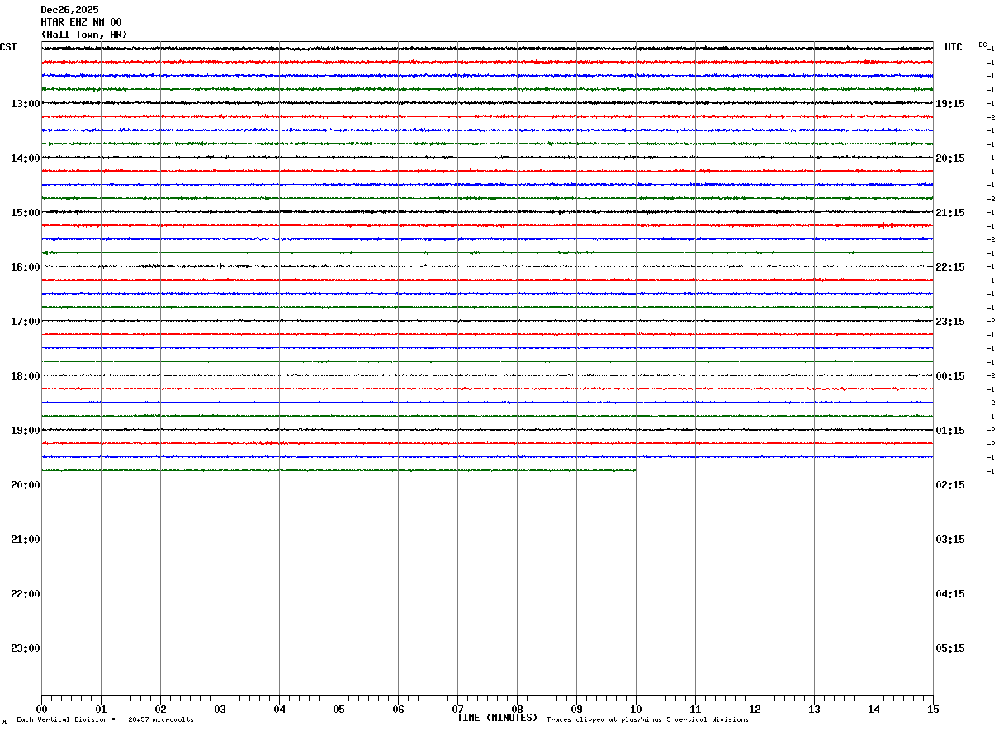Click the 03:15 UTC time label
Viewport: 999px width, 731px height.
point(949,540)
